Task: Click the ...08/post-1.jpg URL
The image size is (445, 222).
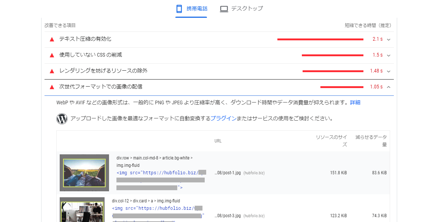Action: (228, 173)
